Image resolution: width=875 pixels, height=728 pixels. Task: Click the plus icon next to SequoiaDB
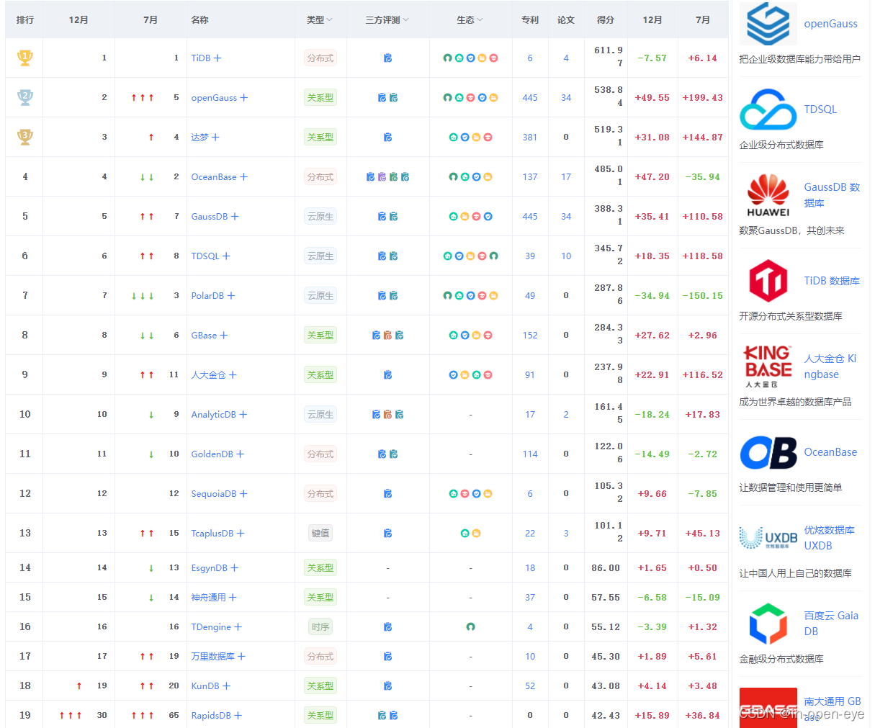pos(243,494)
